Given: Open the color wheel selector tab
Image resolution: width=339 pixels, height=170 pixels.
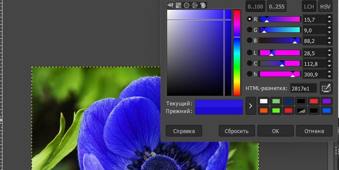Looking at the screenshot, I should tap(194, 5).
